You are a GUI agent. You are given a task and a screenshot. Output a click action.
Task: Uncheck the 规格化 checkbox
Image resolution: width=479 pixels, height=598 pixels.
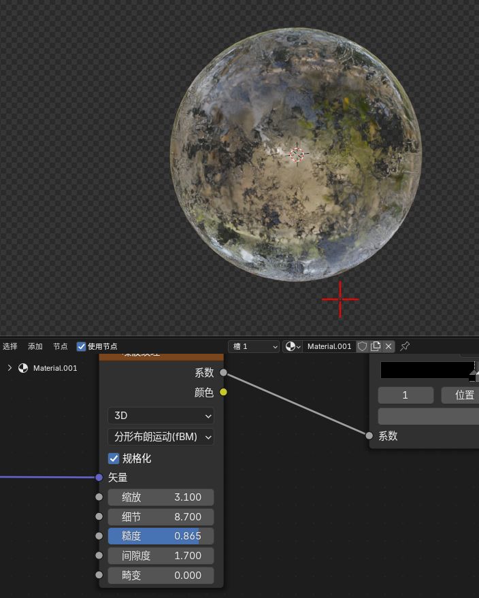[x=114, y=459]
